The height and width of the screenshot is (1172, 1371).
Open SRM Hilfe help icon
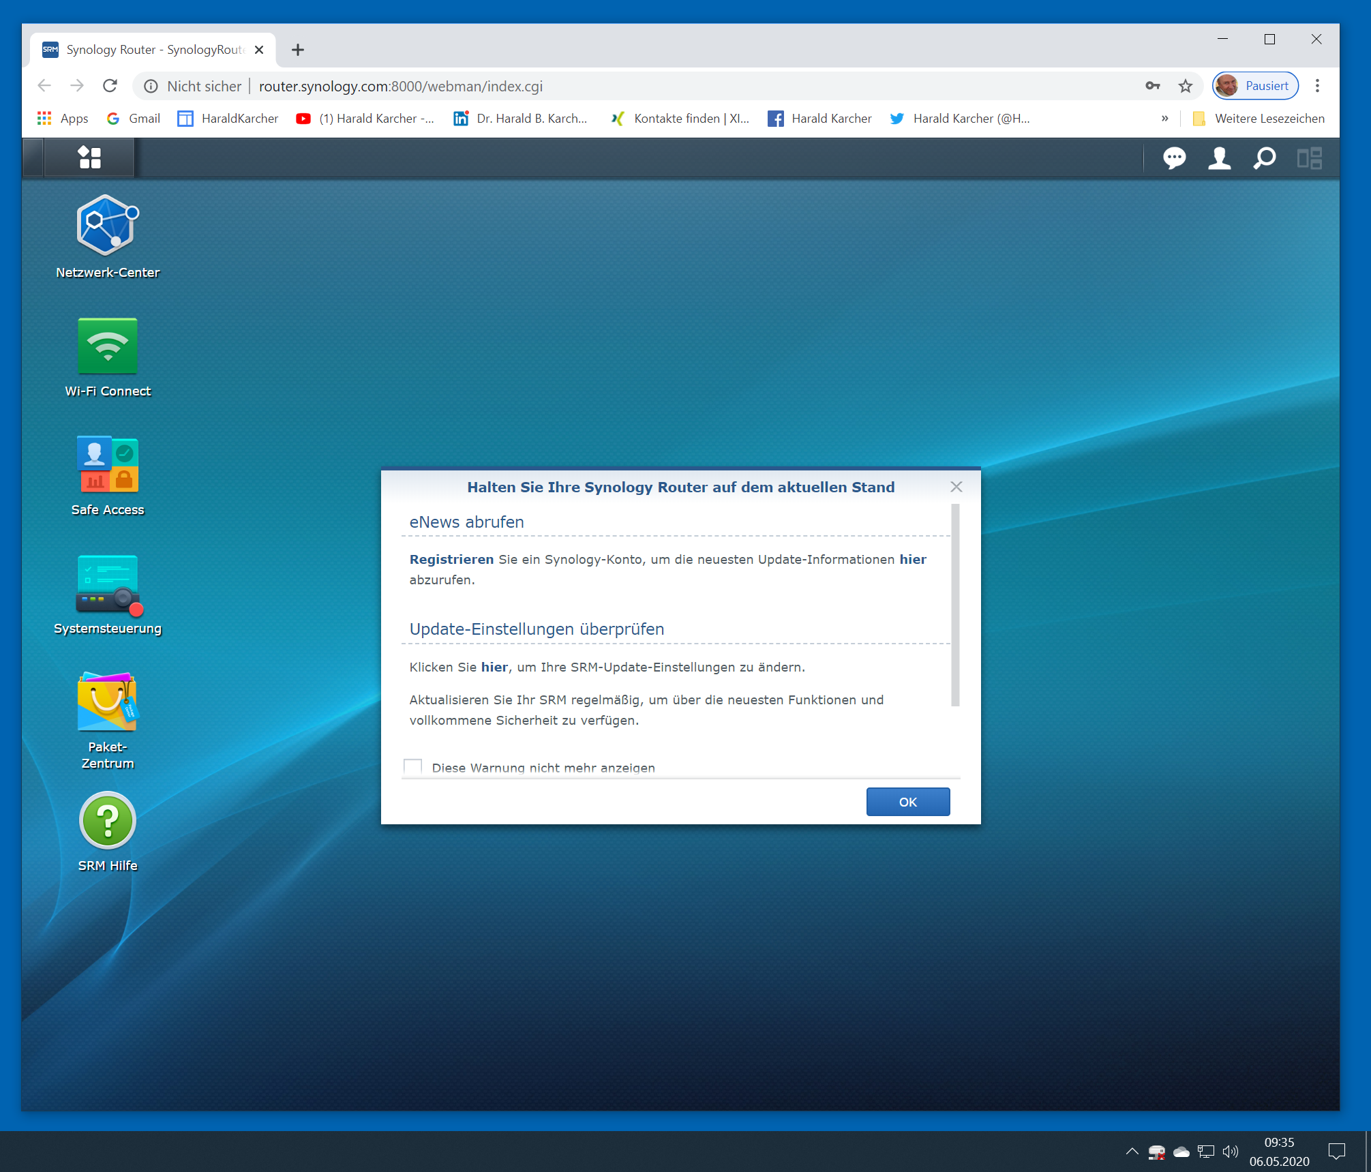[x=108, y=821]
